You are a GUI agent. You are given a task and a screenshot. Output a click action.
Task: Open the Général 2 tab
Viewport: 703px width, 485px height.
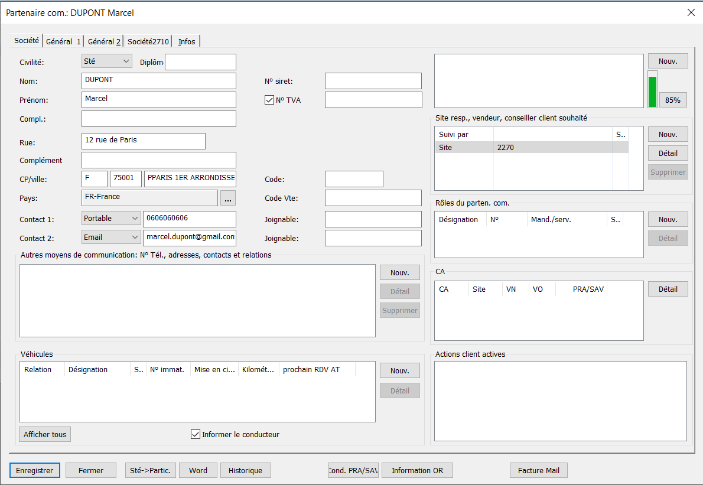click(104, 42)
